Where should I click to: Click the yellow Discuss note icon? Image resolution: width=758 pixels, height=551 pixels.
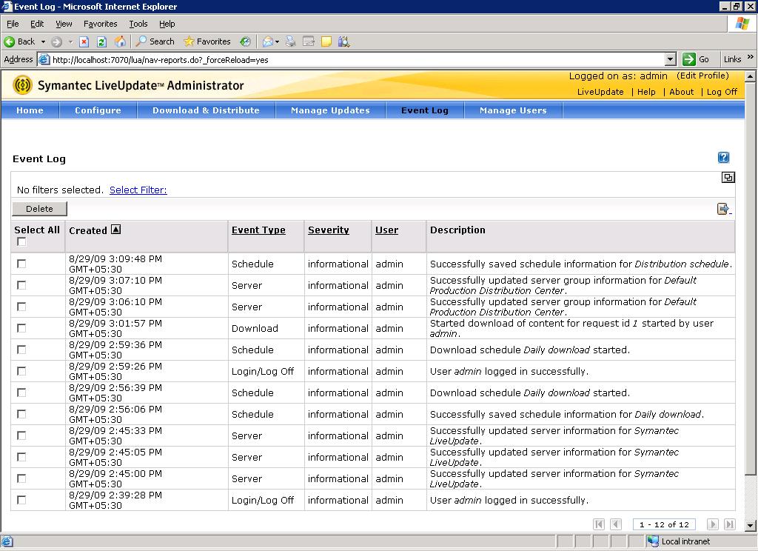coord(326,41)
